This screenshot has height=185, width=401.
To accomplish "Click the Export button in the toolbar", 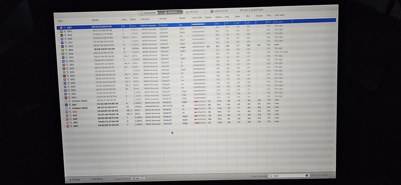I will point(192,12).
